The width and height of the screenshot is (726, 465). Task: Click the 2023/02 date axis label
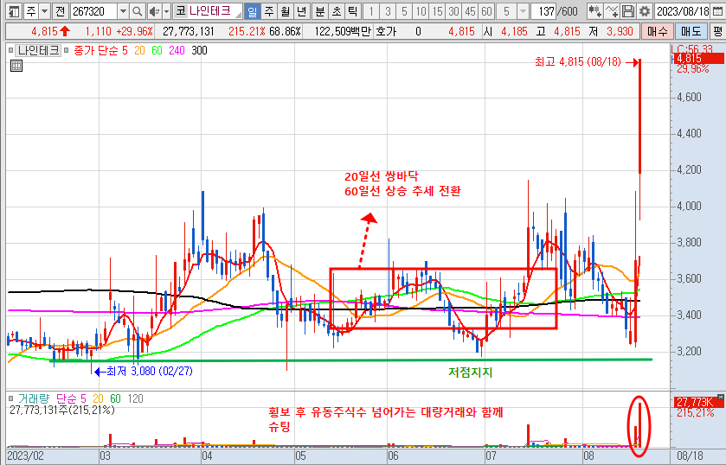tap(25, 455)
